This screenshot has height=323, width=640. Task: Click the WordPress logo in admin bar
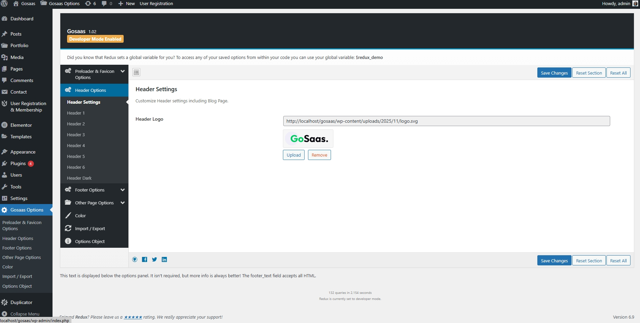coord(4,4)
